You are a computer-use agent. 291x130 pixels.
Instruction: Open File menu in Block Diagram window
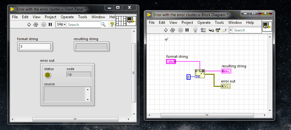152,23
